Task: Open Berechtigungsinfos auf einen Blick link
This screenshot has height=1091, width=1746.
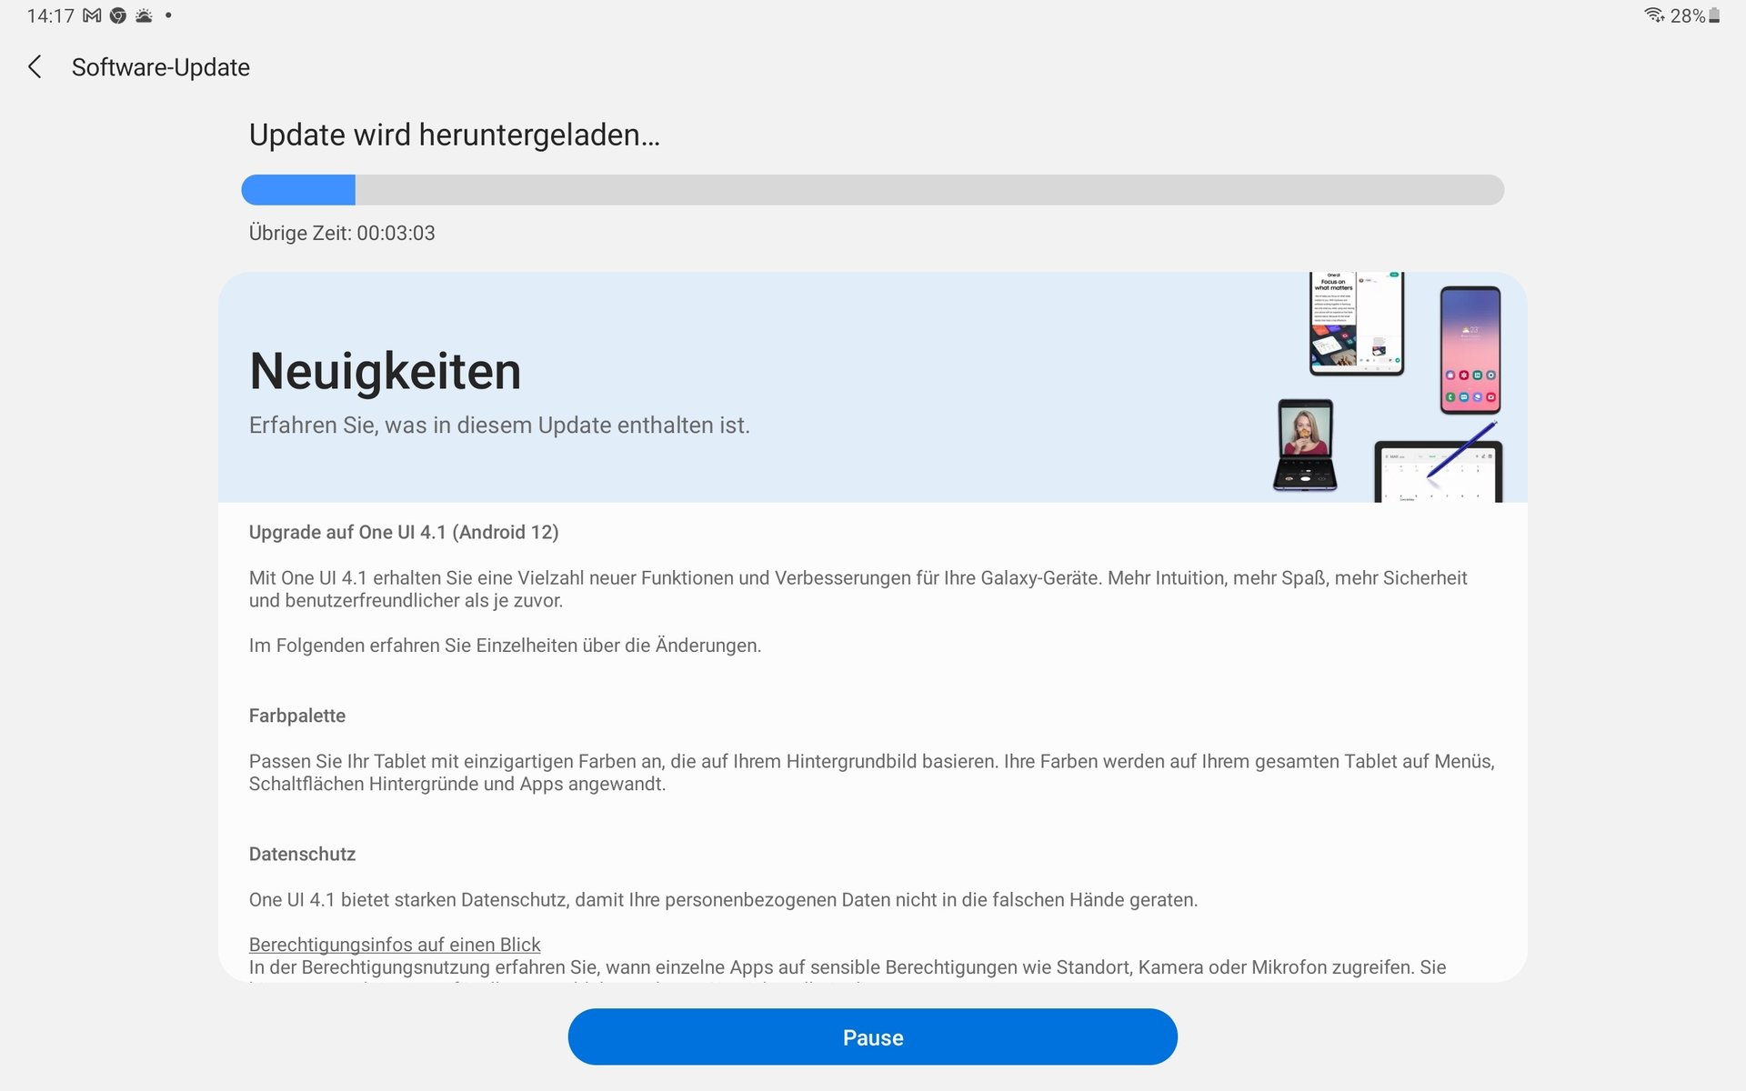Action: pyautogui.click(x=395, y=945)
